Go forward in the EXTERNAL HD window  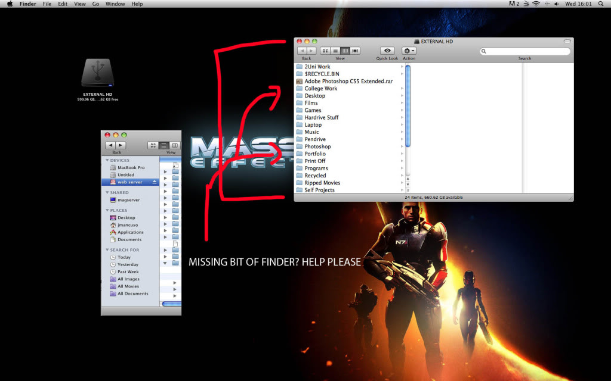(x=311, y=51)
